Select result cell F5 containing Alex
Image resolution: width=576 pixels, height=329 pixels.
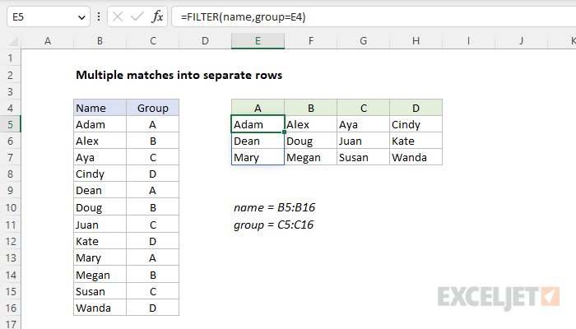tap(311, 125)
